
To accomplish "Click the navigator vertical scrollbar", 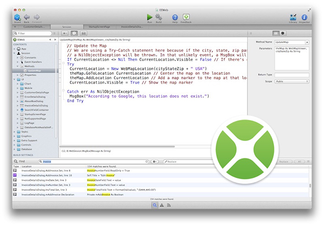I will point(56,91).
